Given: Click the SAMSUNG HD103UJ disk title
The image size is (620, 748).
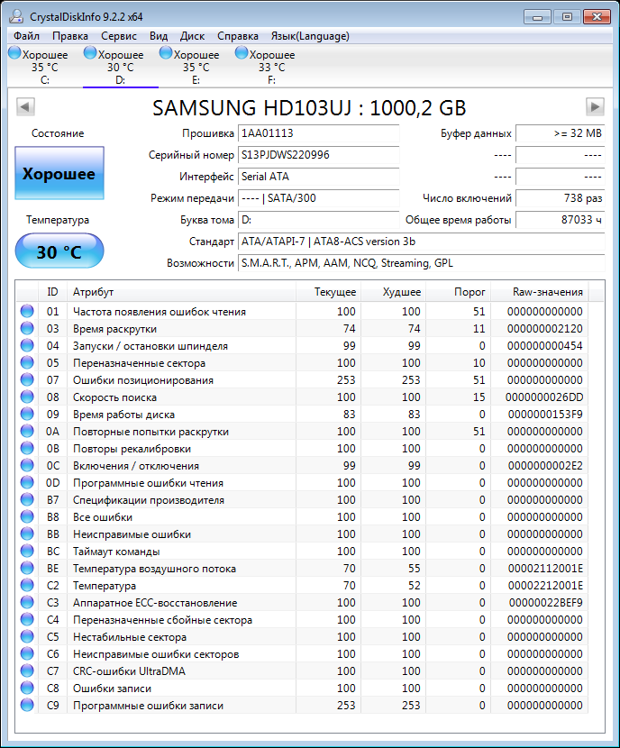Looking at the screenshot, I should (x=309, y=108).
